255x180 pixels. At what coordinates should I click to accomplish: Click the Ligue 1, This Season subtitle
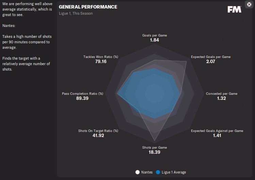[x=76, y=13]
